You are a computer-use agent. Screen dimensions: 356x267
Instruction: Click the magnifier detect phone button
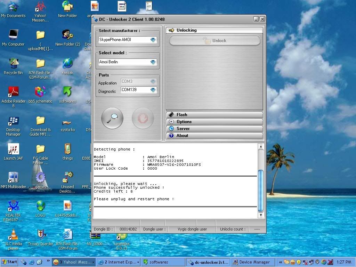click(x=112, y=118)
